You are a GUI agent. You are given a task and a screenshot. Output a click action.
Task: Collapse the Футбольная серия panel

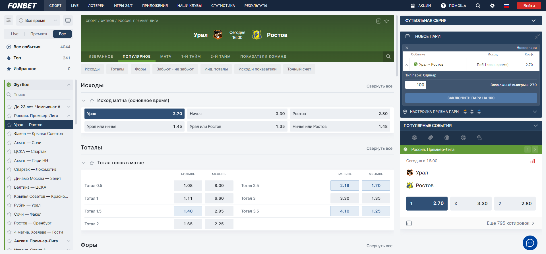click(533, 20)
